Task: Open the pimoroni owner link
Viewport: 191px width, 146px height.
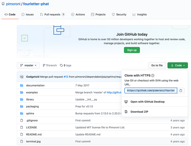Action: (x=13, y=4)
